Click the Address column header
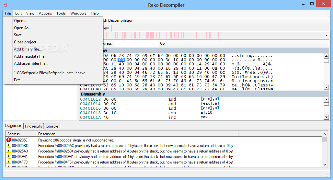 pos(21,134)
